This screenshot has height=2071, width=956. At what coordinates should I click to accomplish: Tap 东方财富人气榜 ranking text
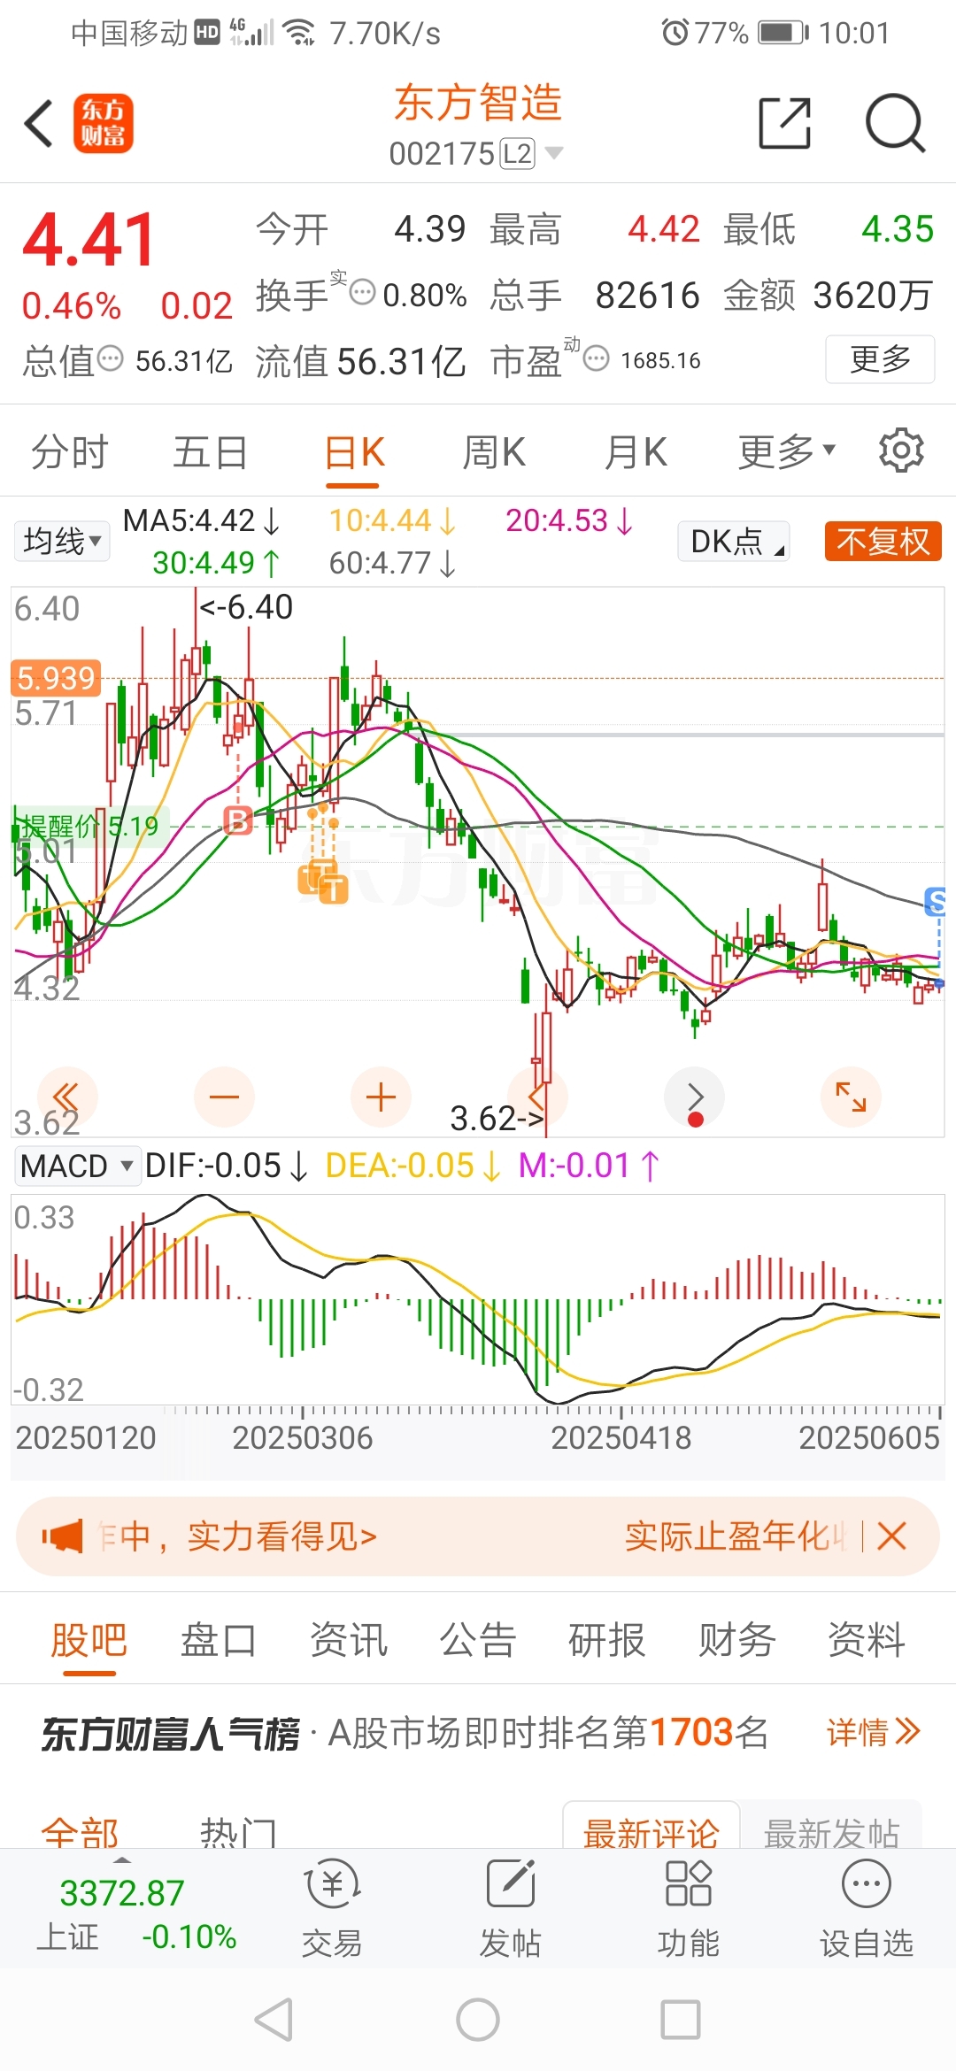pos(170,1733)
